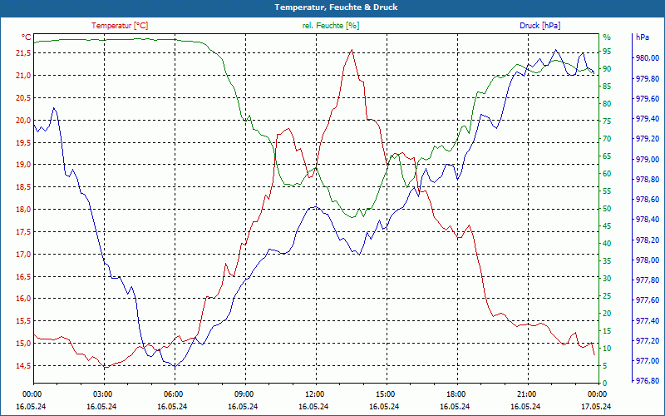
Task: Click the '%' unit label on humidity axis
Action: pos(607,37)
